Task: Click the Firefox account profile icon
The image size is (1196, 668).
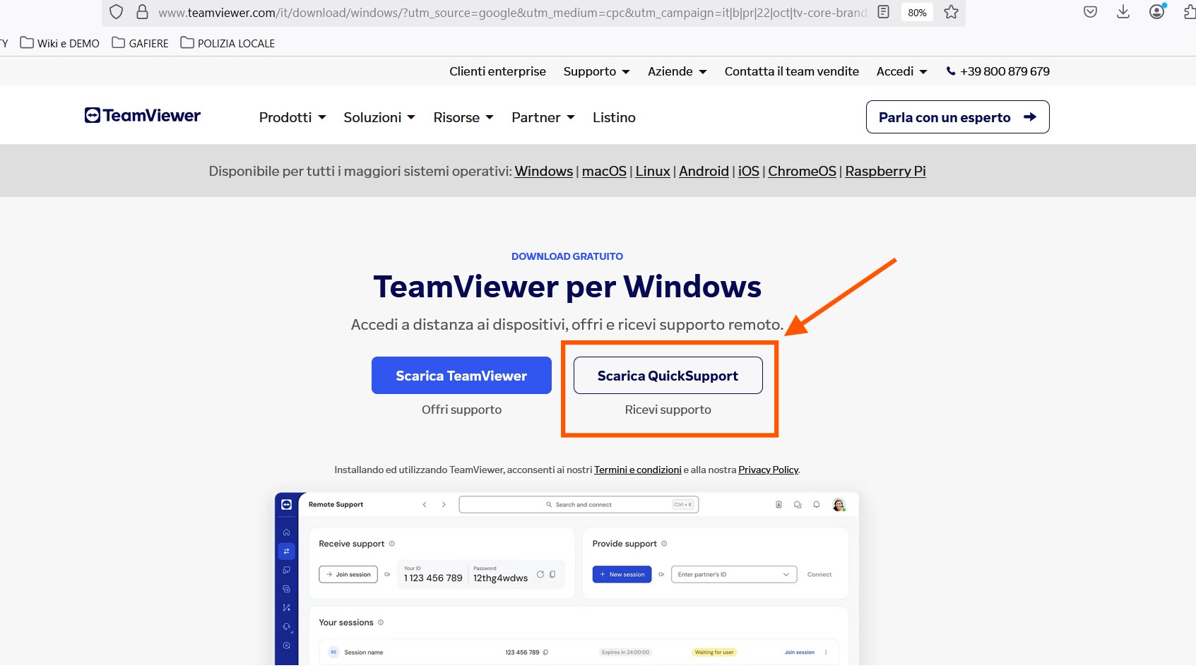Action: [1156, 12]
